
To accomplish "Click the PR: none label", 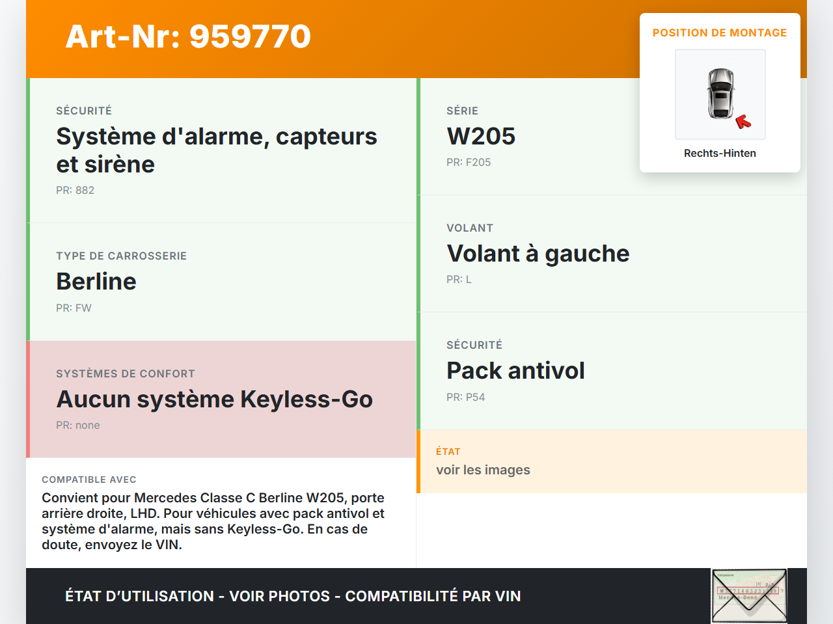I will [78, 425].
